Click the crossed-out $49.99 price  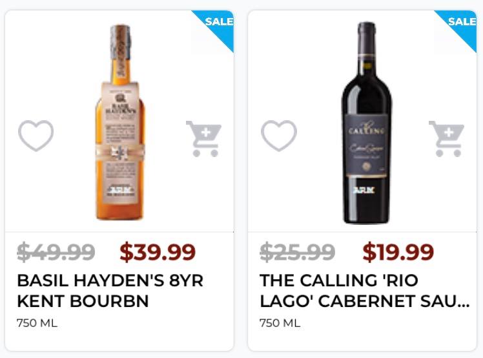pyautogui.click(x=56, y=252)
